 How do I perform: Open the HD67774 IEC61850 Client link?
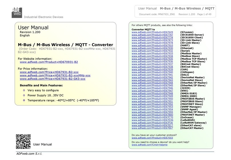[152, 37]
